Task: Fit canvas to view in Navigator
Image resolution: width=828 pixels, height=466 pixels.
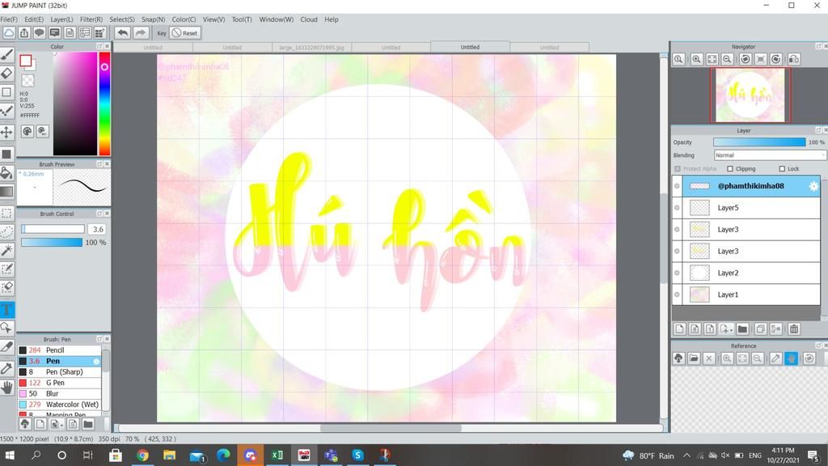Action: 712,59
